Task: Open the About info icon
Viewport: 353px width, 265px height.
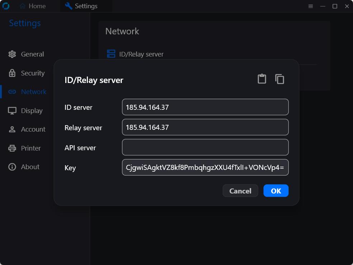Action: [12, 167]
